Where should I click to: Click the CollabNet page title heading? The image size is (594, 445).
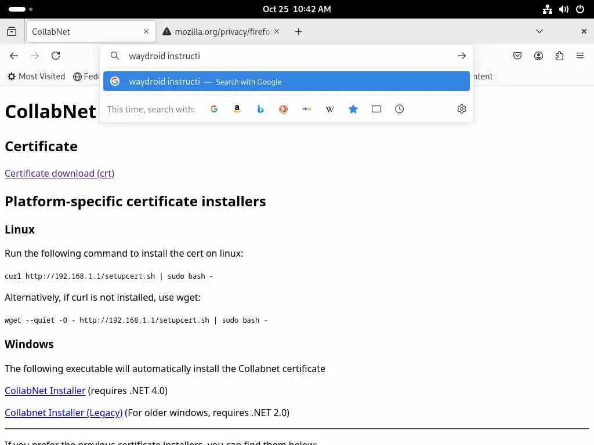tap(50, 112)
